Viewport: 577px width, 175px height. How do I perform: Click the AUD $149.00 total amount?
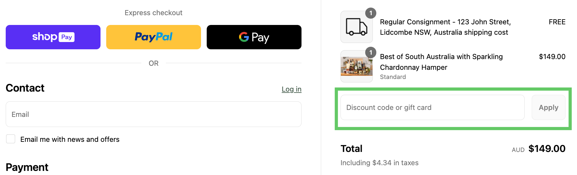[538, 149]
